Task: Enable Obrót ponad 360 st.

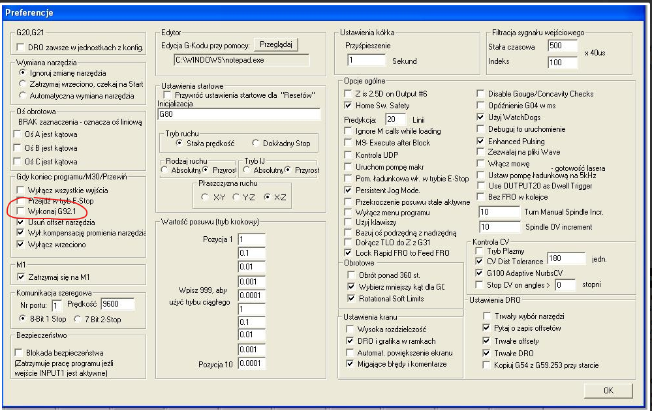Action: (351, 275)
